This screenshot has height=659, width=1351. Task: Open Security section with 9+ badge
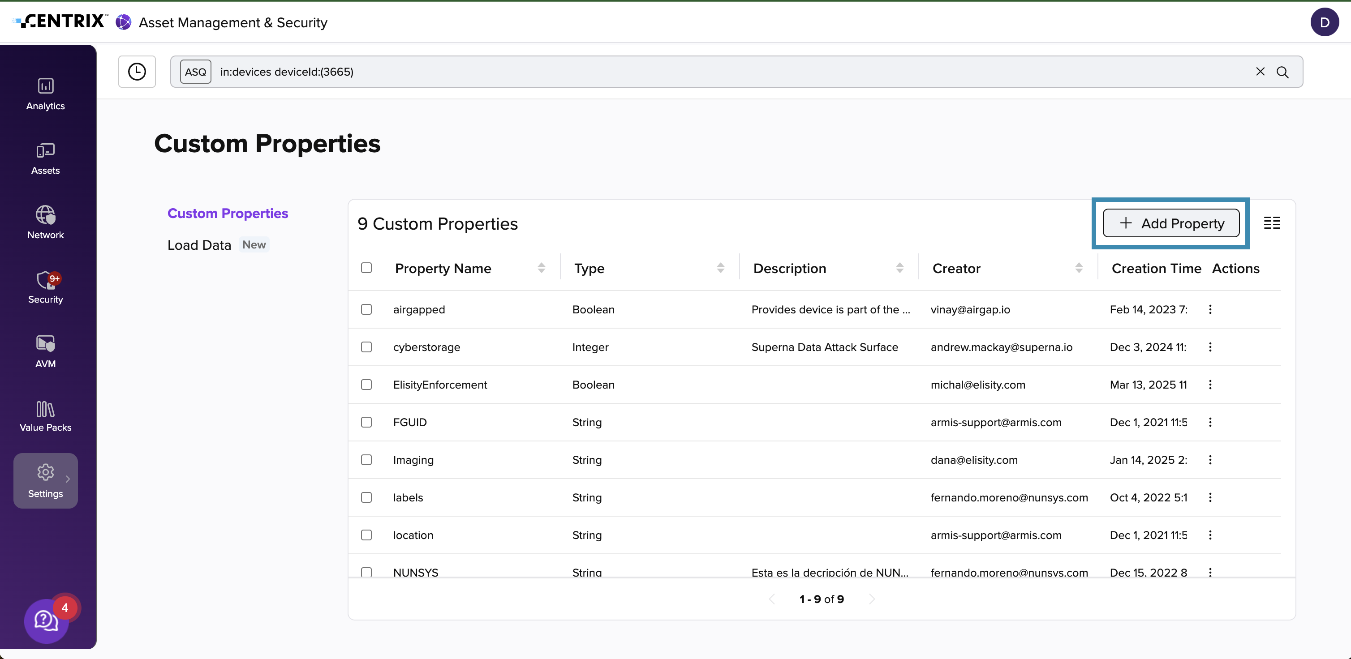coord(46,287)
